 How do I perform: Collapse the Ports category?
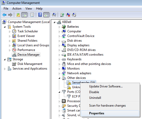coord(59,92)
